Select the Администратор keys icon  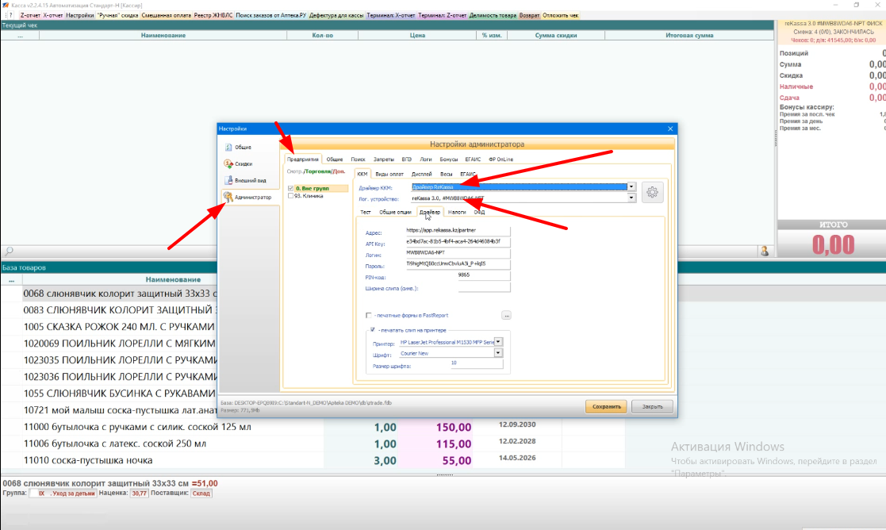(x=228, y=197)
